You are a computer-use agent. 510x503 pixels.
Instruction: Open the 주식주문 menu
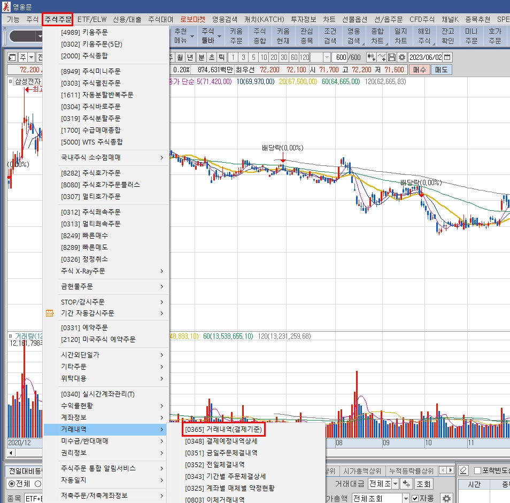58,20
